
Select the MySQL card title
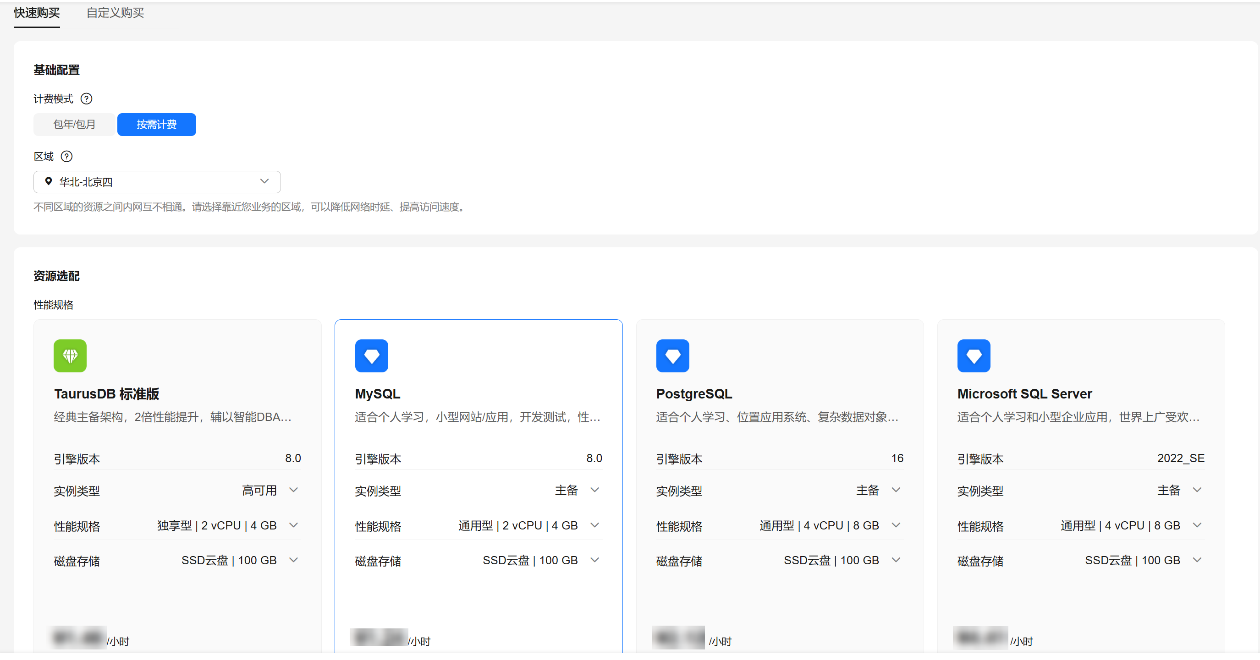click(378, 394)
